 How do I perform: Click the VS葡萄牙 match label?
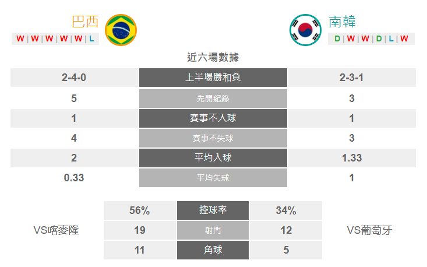point(369,230)
